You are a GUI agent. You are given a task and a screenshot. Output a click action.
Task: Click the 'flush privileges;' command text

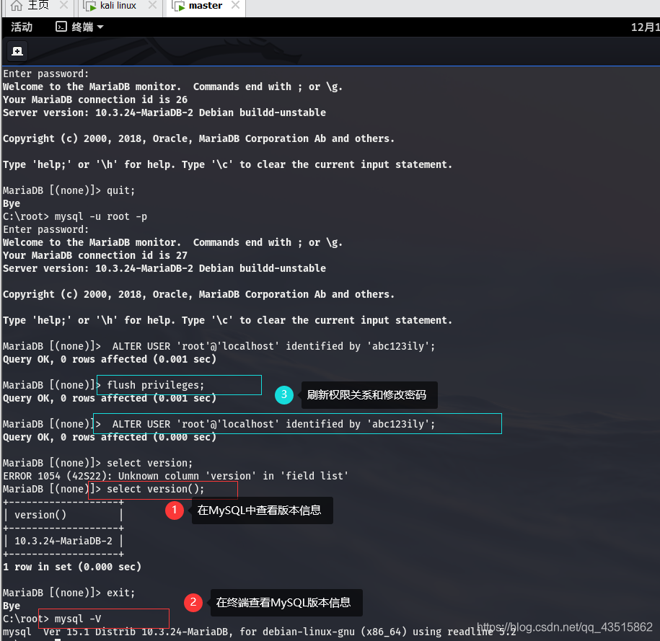(x=155, y=385)
